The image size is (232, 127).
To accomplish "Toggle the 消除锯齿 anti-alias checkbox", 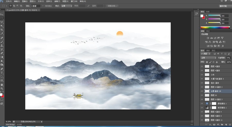I will [x=43, y=6].
